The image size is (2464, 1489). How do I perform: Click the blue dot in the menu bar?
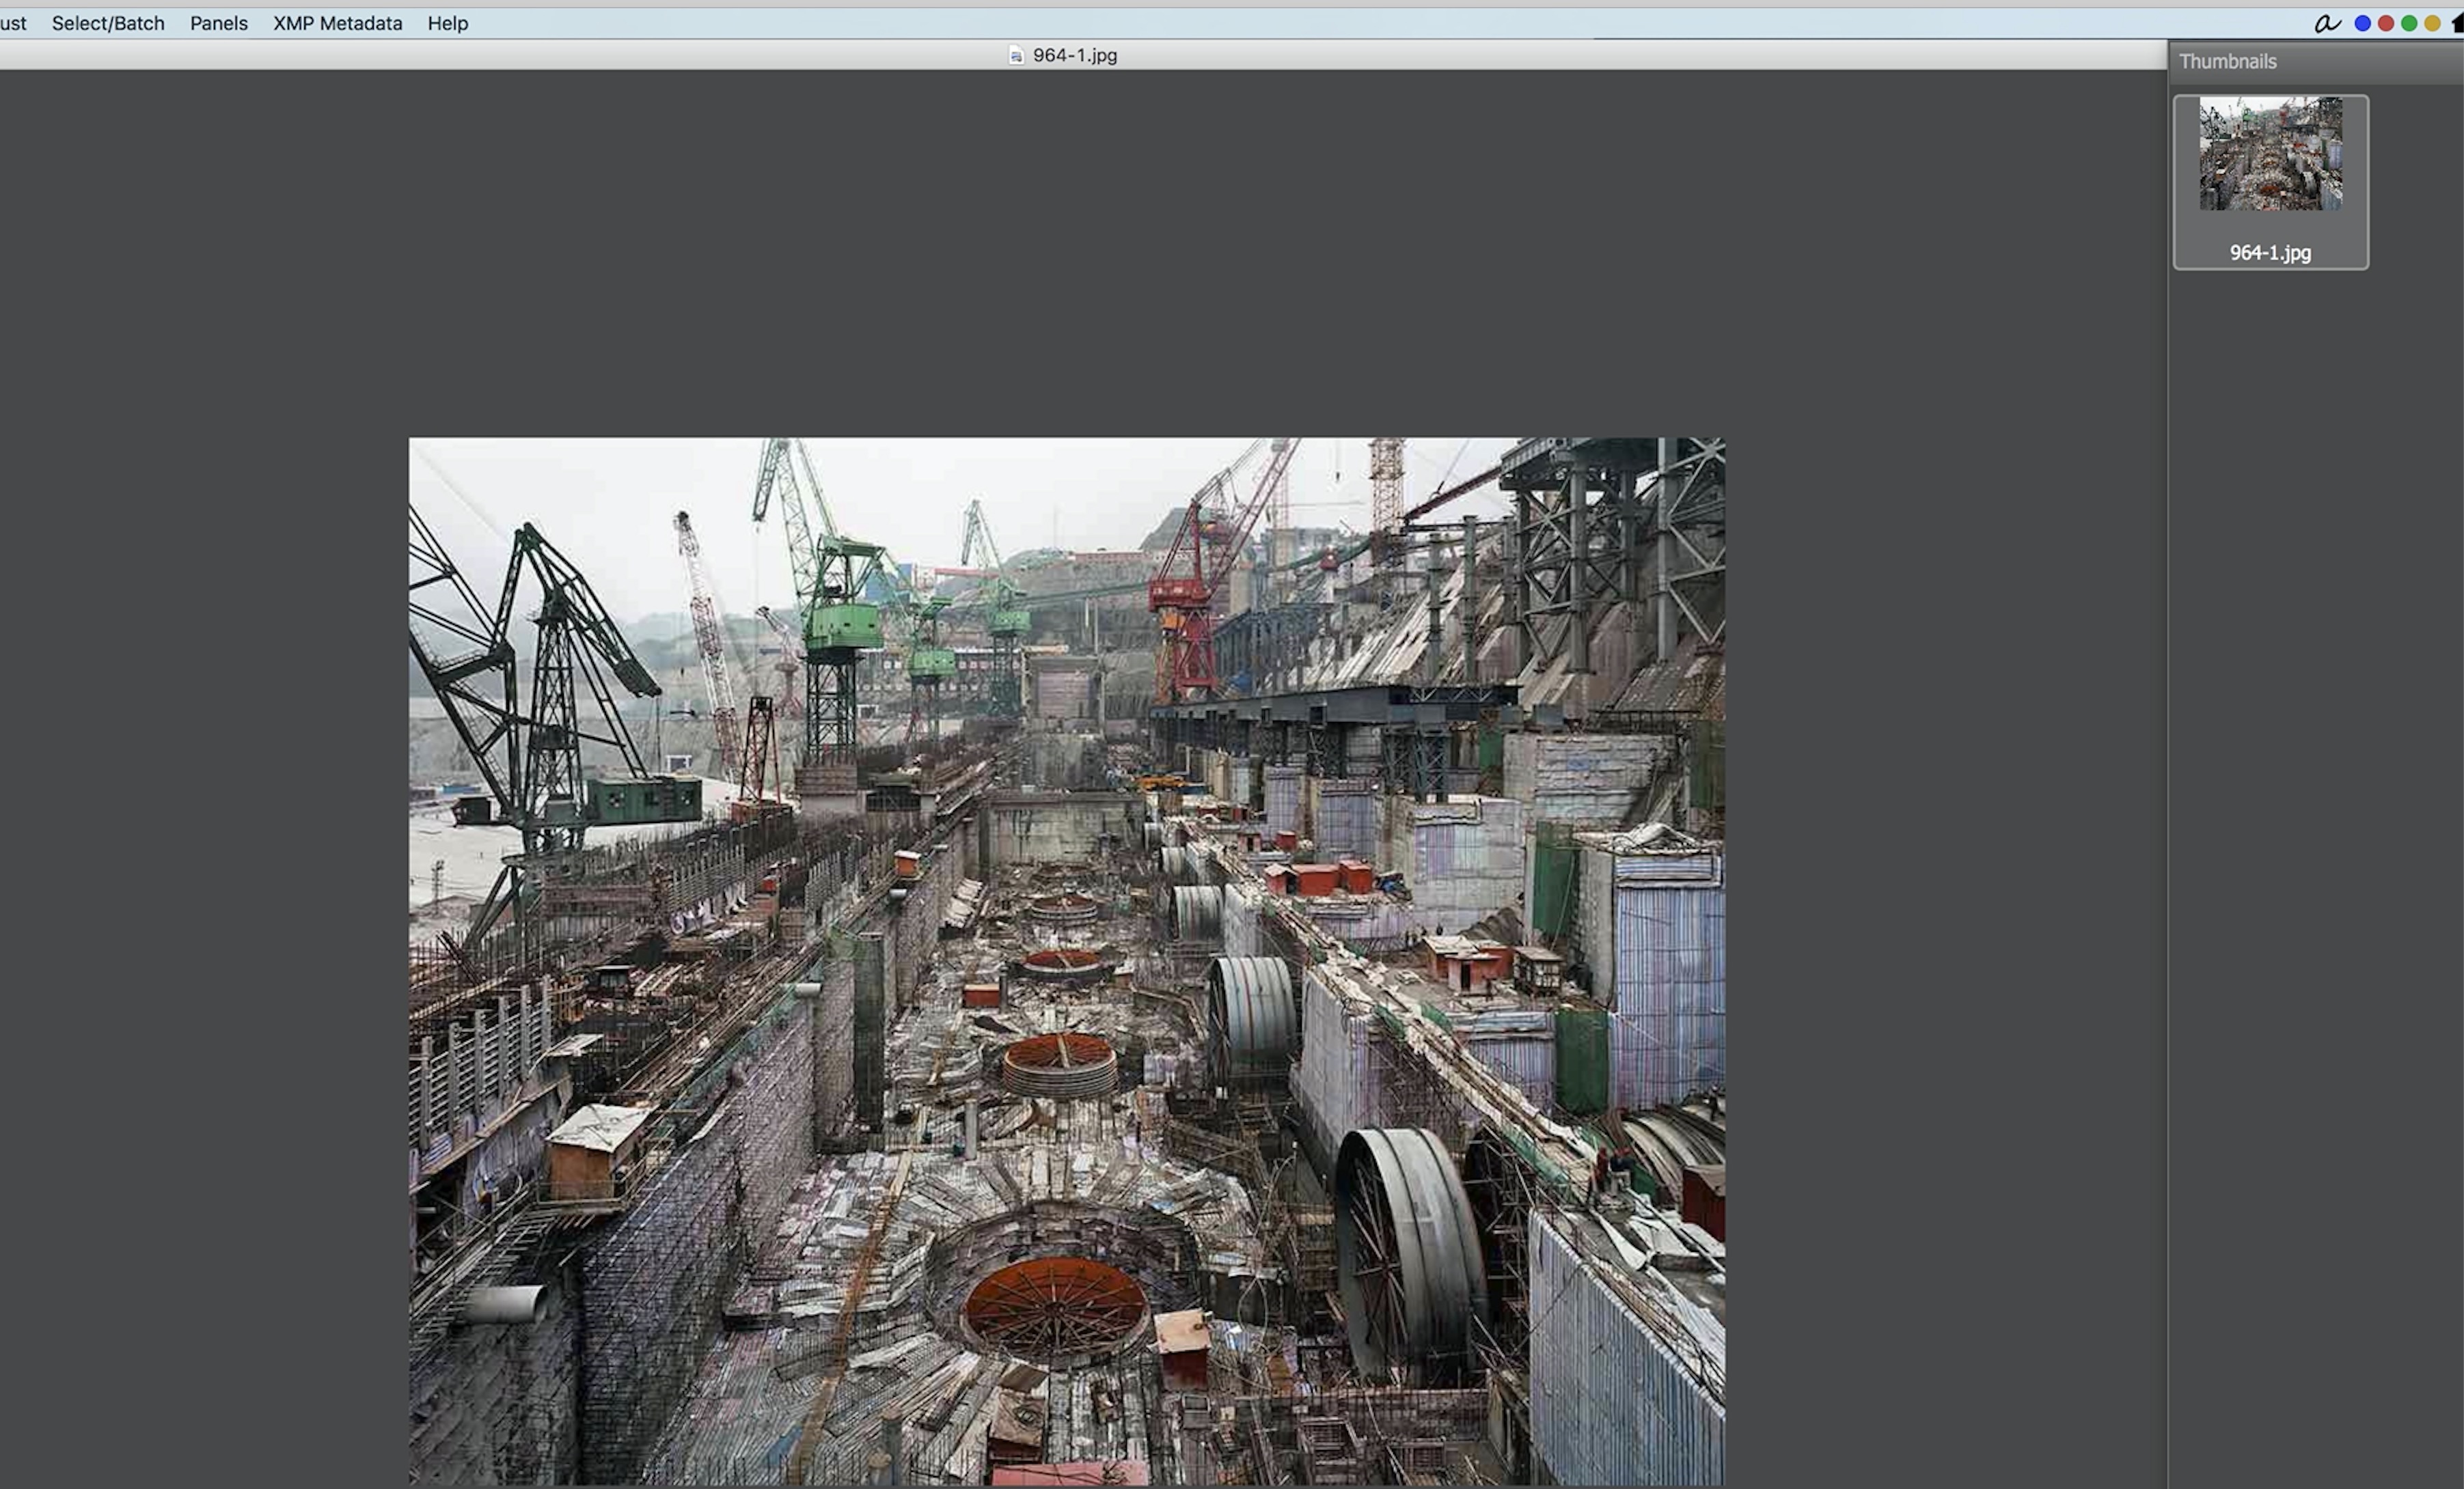click(x=2362, y=23)
